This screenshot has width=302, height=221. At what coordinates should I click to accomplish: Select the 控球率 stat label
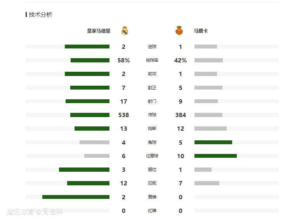(x=152, y=60)
